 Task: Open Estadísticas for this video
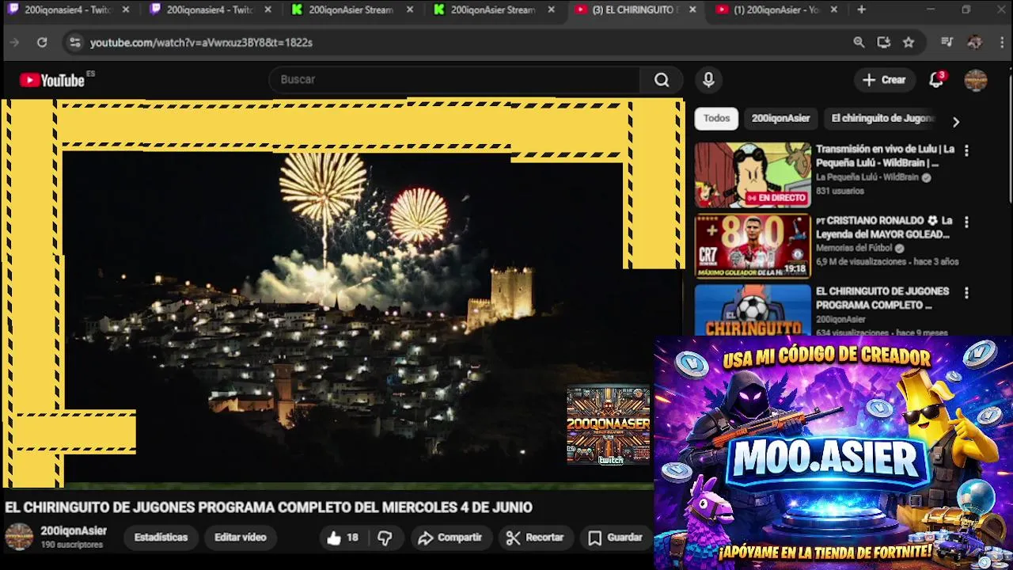161,538
